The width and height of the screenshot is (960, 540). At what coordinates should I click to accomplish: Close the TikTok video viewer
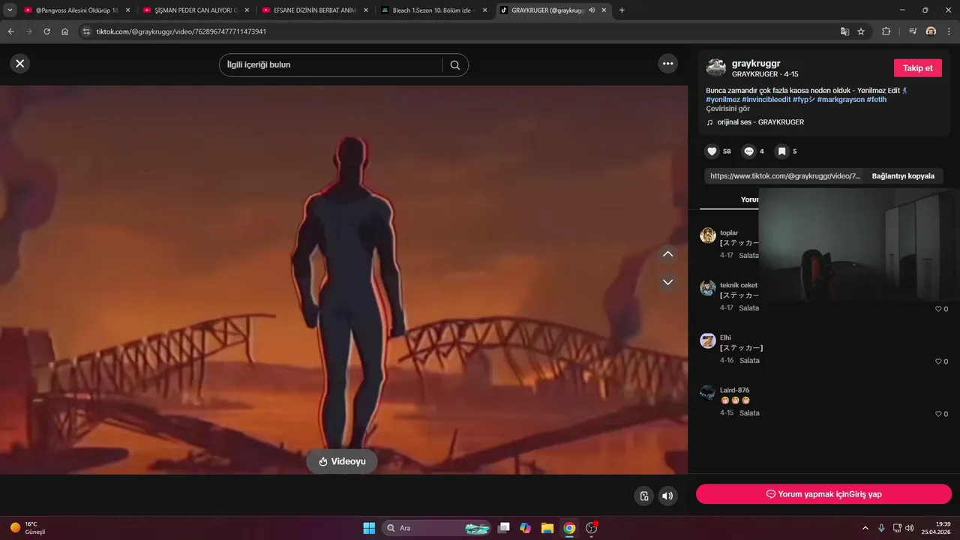[20, 64]
